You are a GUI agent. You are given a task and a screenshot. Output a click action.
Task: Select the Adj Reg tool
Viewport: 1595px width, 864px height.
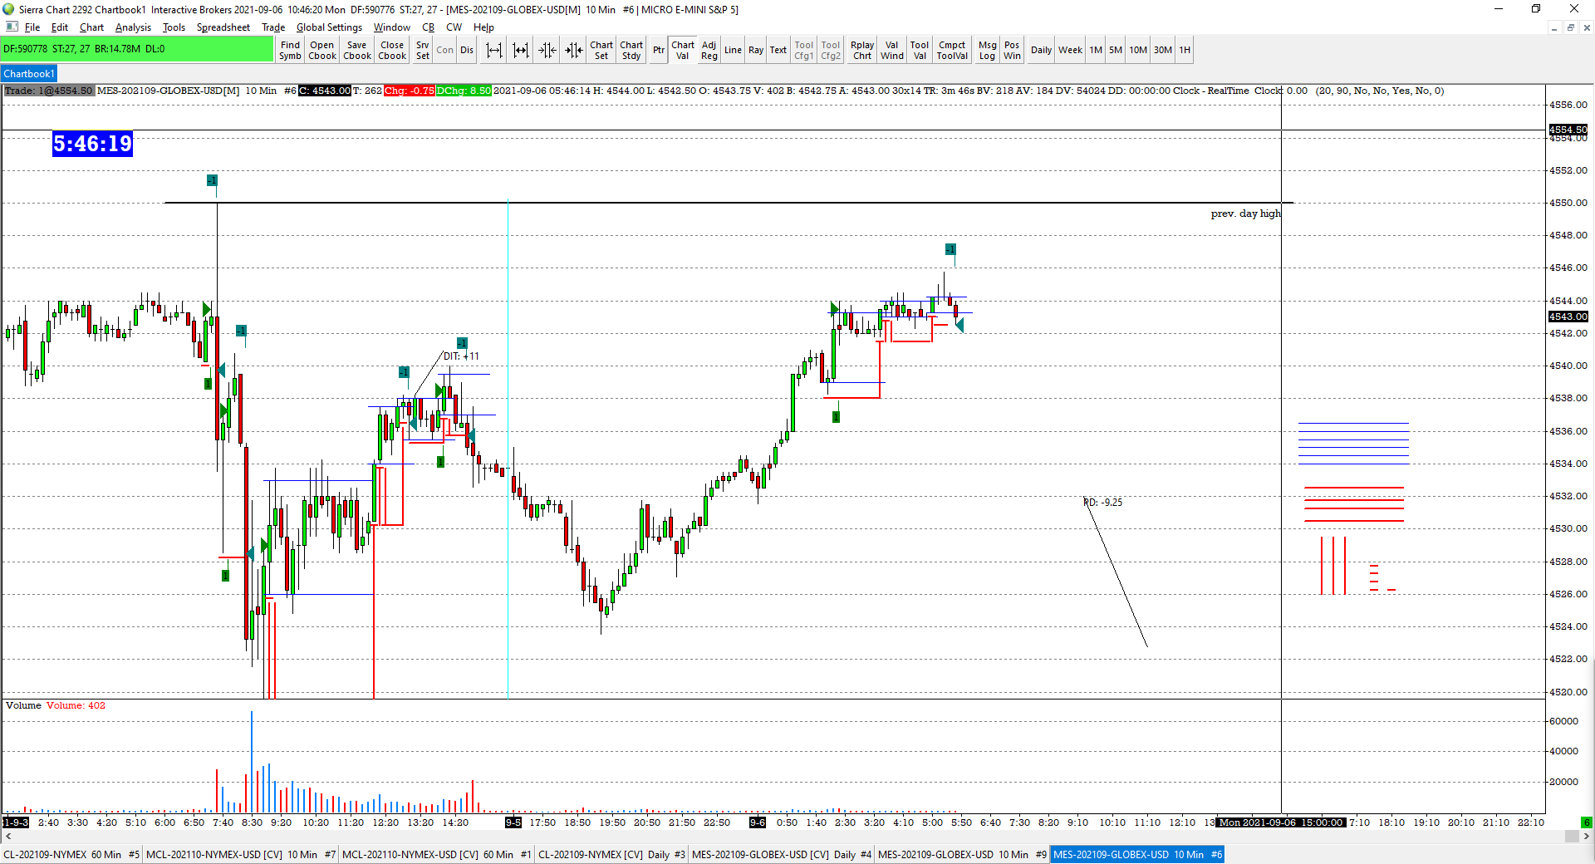pos(709,51)
